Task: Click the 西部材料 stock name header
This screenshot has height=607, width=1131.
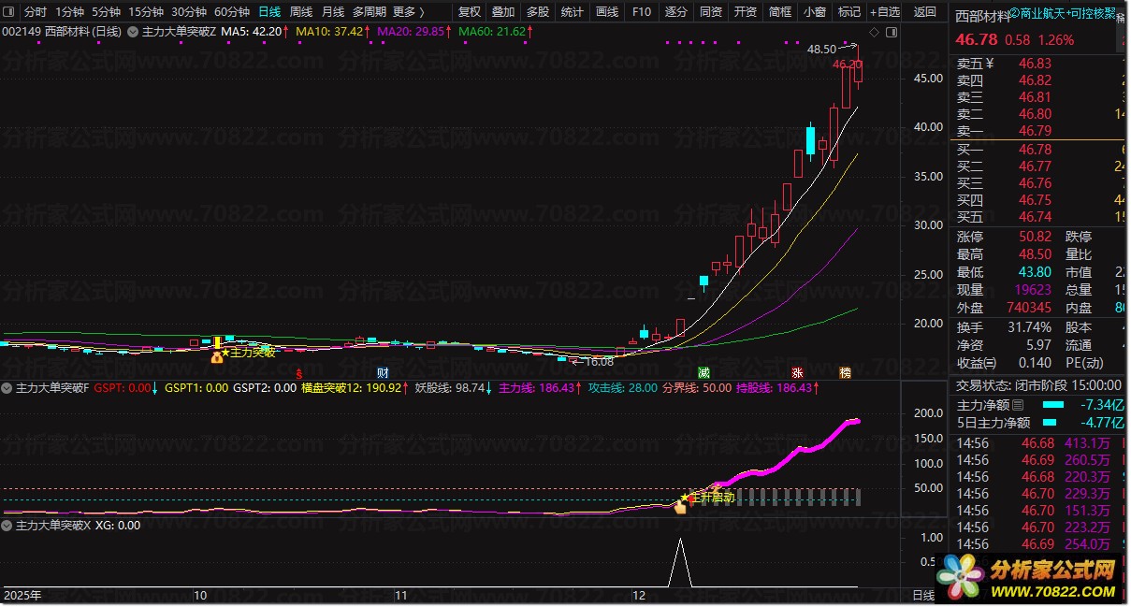Action: point(982,15)
